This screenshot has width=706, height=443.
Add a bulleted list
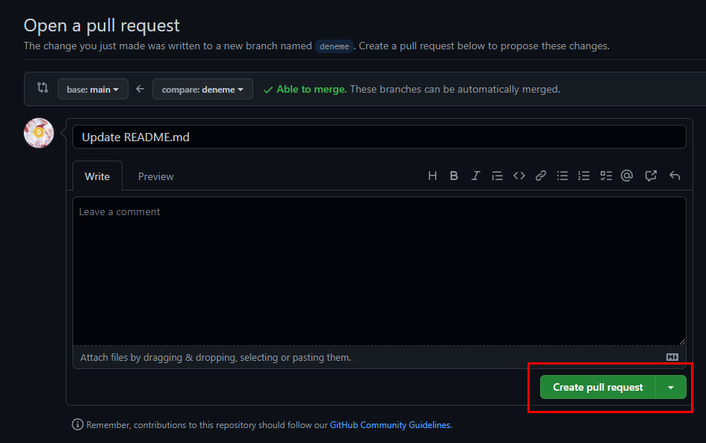[x=563, y=176]
